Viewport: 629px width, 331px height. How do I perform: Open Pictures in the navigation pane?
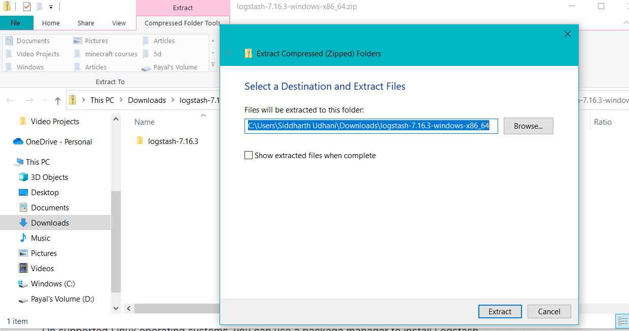[x=44, y=253]
